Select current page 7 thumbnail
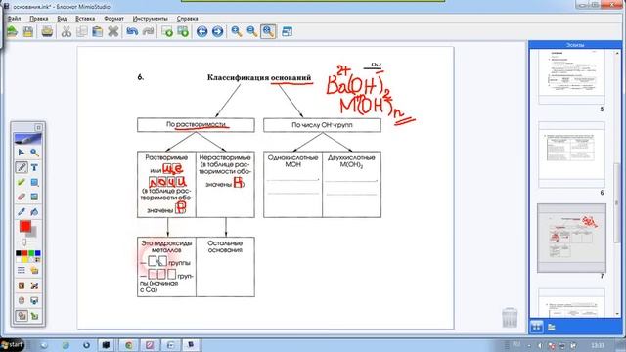The height and width of the screenshot is (352, 626). point(571,239)
